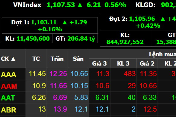The height and width of the screenshot is (117, 176).
Task: Click AAA bid price 11.3
Action: (x=103, y=74)
